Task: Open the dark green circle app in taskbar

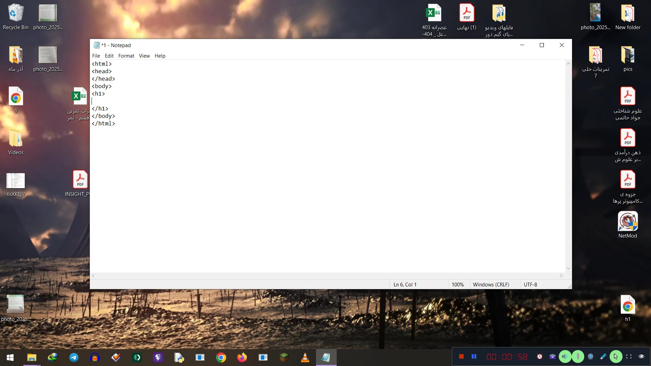Action: [x=137, y=358]
